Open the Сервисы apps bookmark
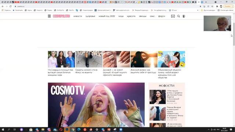Image resolution: width=235 pixels, height=132 pixels. (6, 10)
